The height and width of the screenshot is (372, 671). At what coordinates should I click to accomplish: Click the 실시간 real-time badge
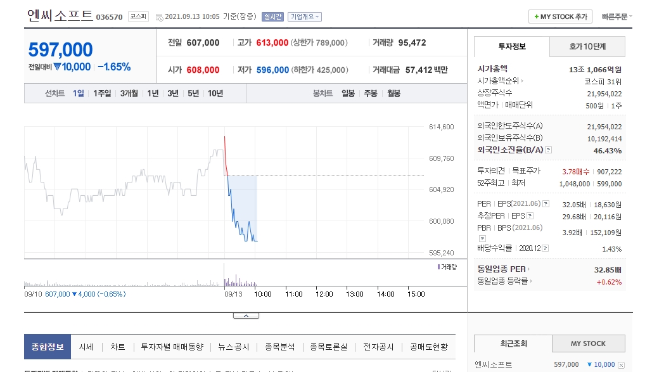(272, 17)
